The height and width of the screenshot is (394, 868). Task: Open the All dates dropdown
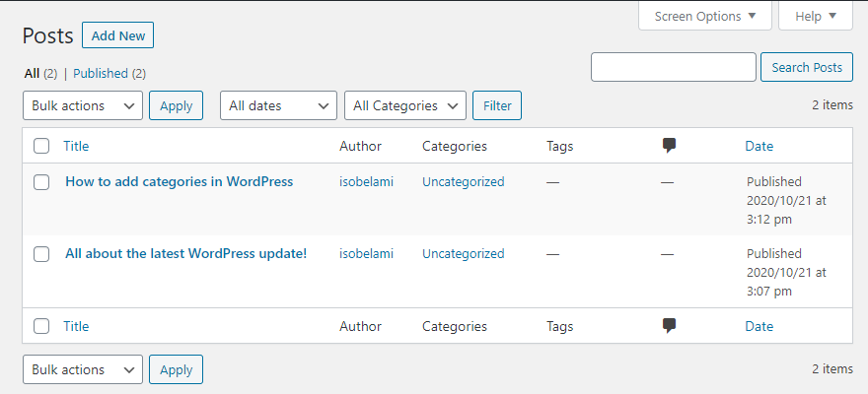[278, 105]
